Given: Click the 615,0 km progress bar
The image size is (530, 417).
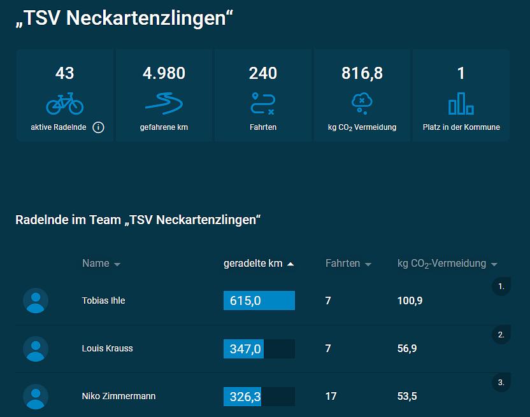Looking at the screenshot, I should tap(259, 300).
